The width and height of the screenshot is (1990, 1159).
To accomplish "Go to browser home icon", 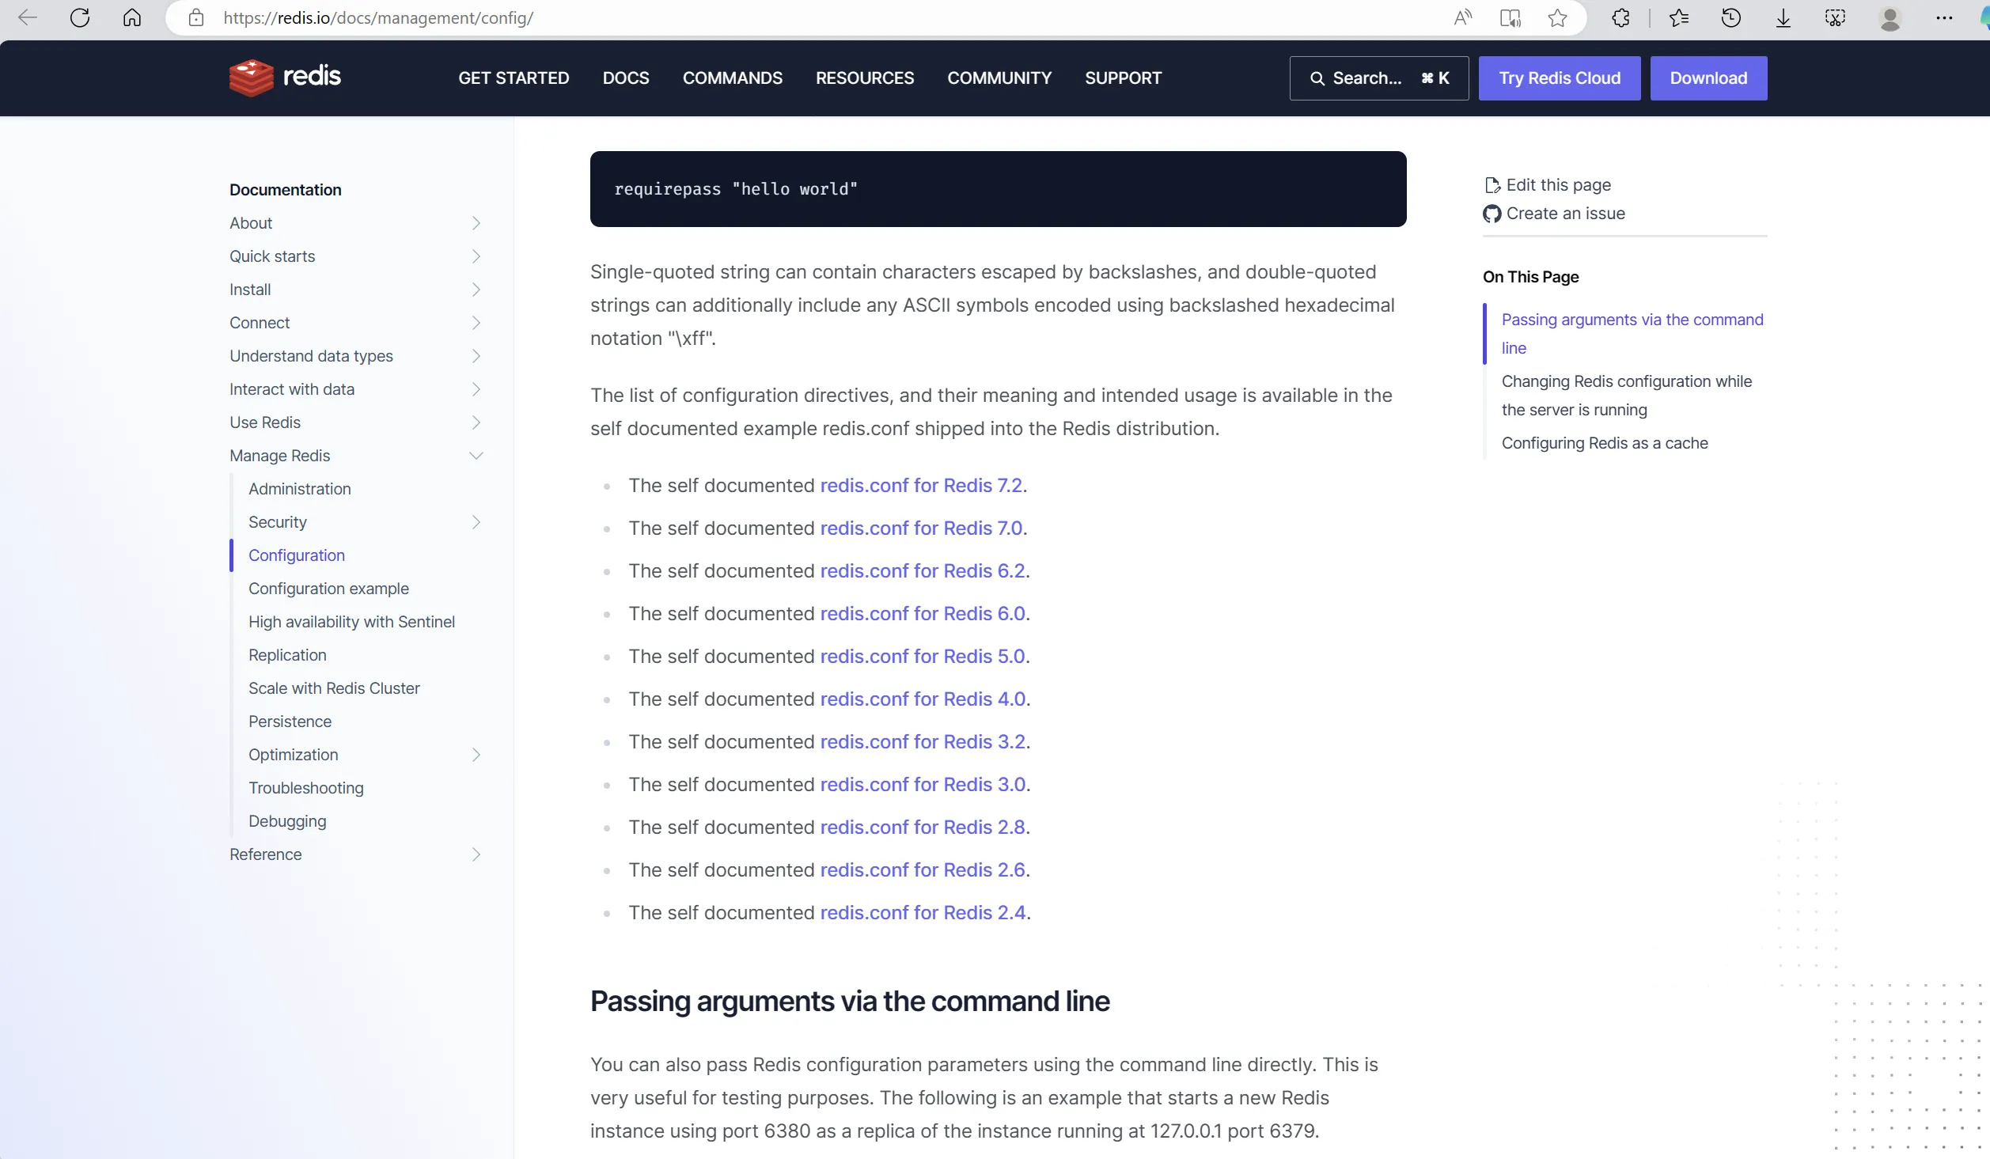I will 132,17.
